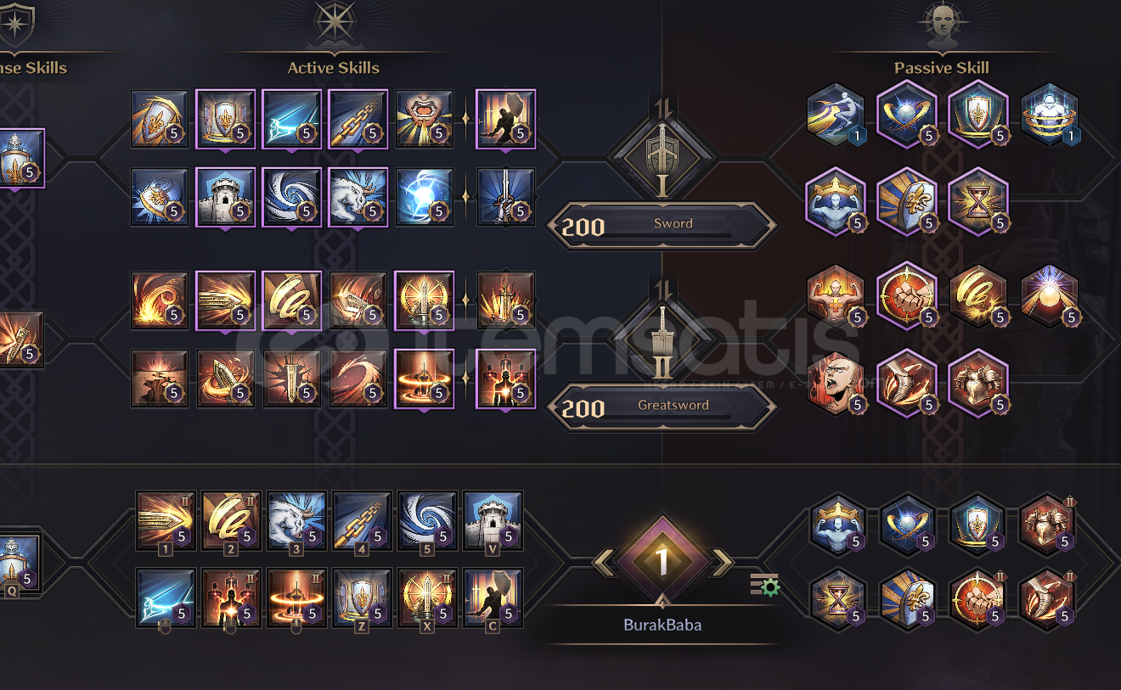Click the glowing sword skill in hotbar slot X
1121x690 pixels.
[x=427, y=597]
